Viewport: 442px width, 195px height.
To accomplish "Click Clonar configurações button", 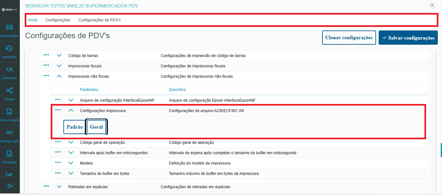I will (x=349, y=38).
